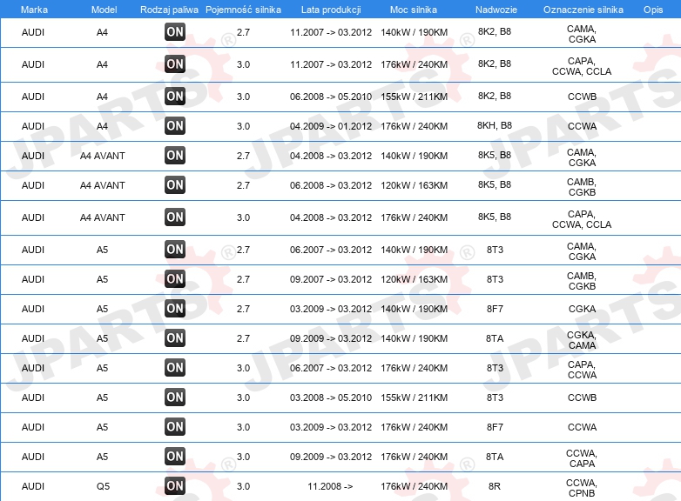Click the ON icon for A4 AVANT 04.2008 140kW
Screen dimensions: 681x501
point(175,156)
